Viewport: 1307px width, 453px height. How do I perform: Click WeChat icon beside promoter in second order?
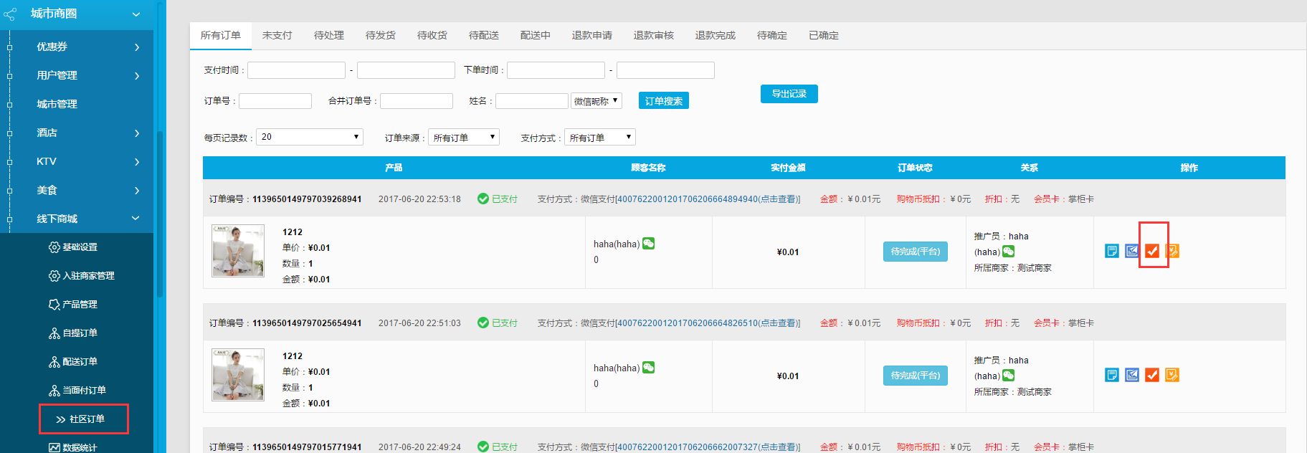pyautogui.click(x=1008, y=376)
